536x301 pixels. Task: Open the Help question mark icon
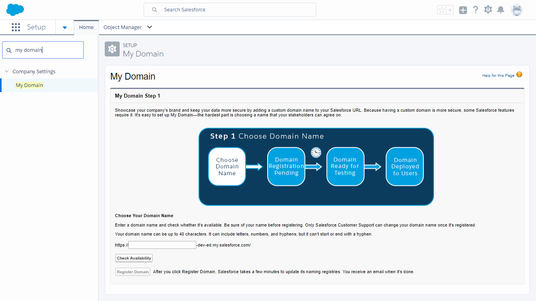[x=476, y=10]
